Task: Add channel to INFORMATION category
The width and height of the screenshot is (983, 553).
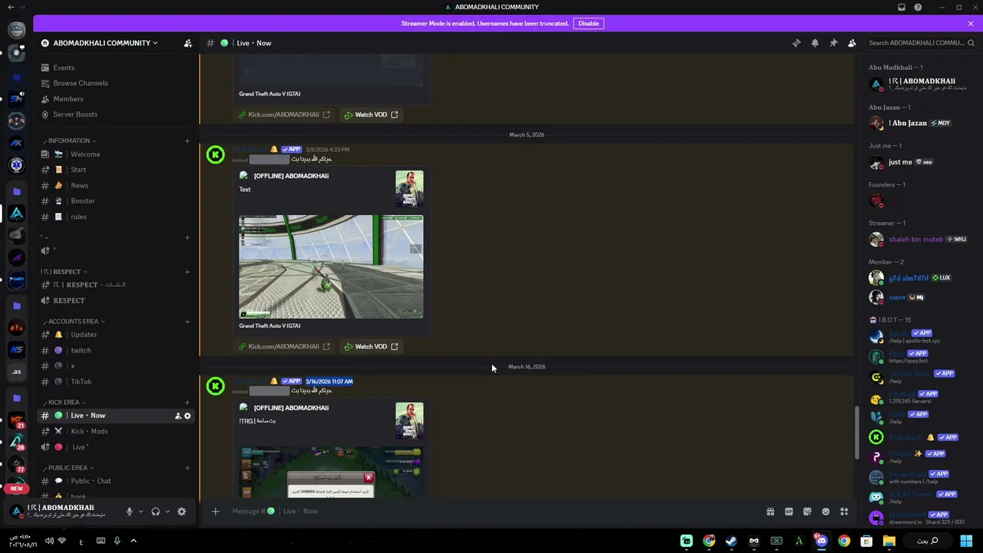Action: pyautogui.click(x=187, y=141)
